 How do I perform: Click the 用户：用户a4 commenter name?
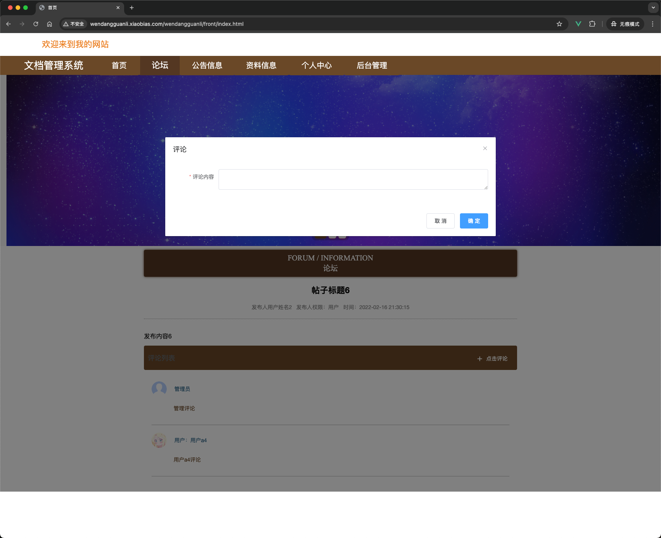(x=190, y=440)
